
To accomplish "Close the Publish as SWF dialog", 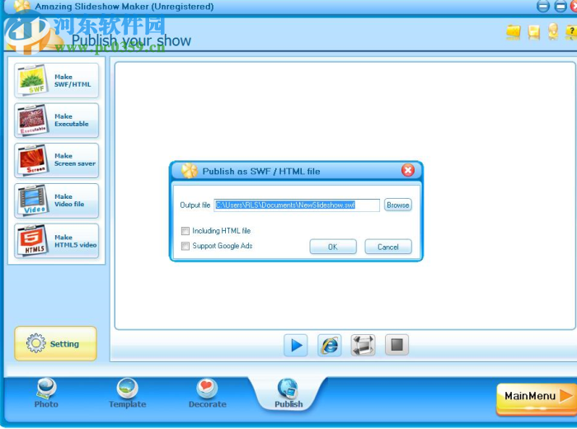I will tap(408, 171).
